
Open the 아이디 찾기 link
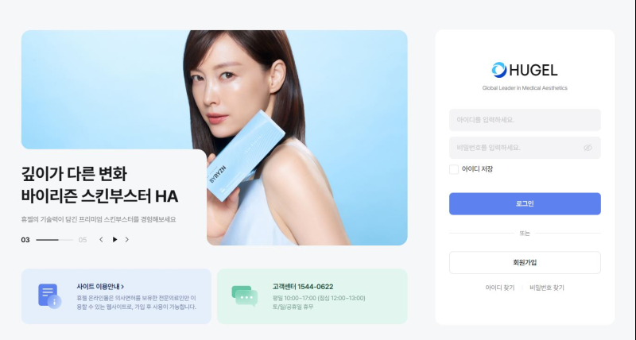(x=500, y=288)
